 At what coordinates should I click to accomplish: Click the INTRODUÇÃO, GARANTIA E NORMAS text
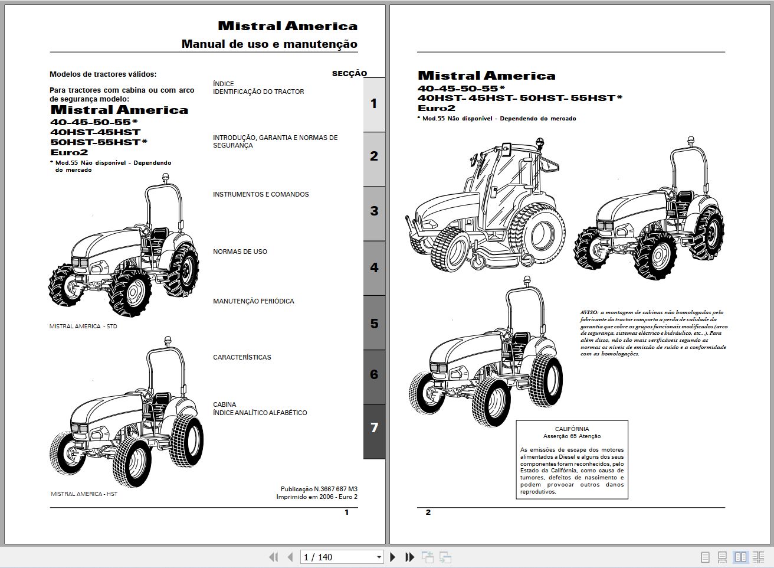276,138
